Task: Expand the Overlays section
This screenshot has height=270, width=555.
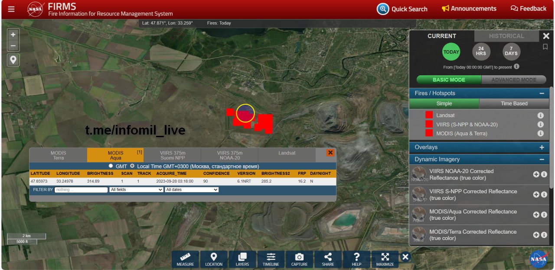Action: [x=542, y=148]
